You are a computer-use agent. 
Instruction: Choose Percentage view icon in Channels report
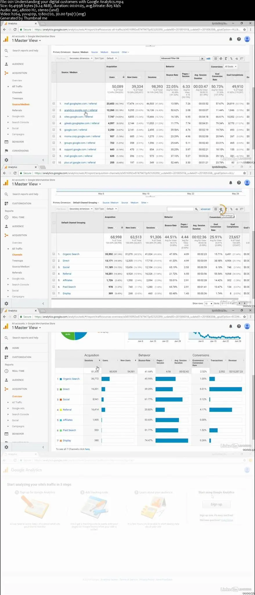pos(221,209)
